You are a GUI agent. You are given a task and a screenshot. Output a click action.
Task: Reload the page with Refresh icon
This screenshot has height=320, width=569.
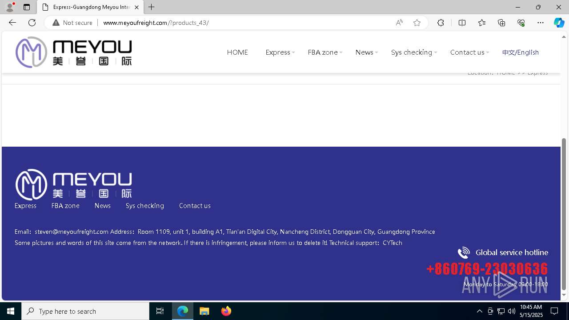(32, 23)
